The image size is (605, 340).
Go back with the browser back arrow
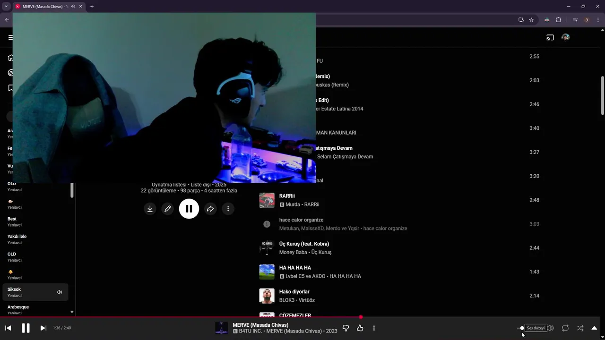[x=7, y=20]
